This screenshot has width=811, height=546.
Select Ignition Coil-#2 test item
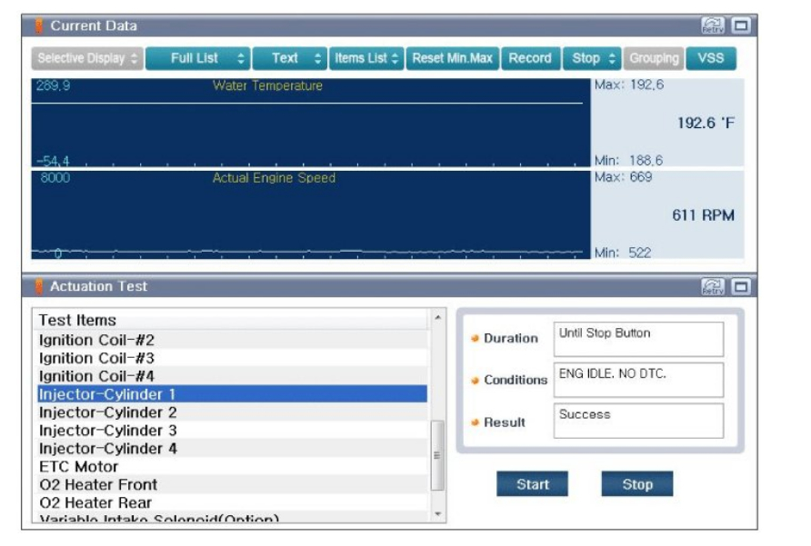[x=232, y=340]
